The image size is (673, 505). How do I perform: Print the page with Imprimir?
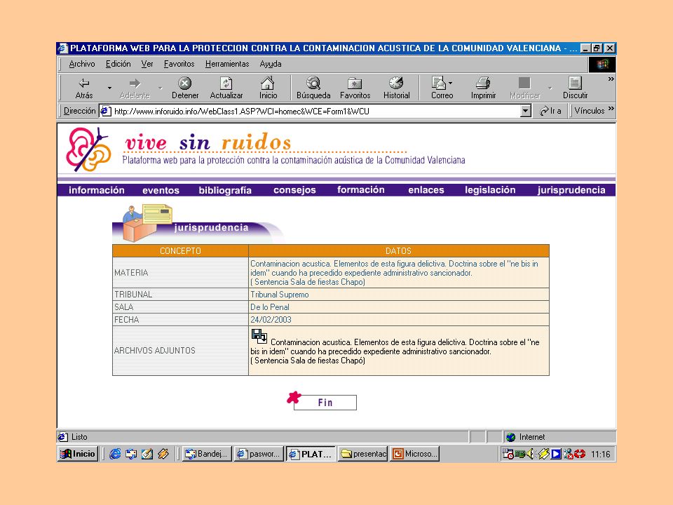(x=483, y=88)
